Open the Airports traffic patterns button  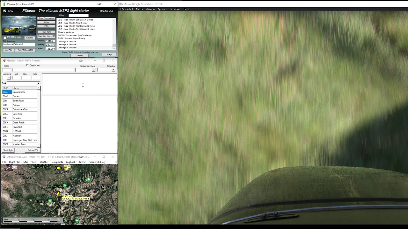point(79,56)
